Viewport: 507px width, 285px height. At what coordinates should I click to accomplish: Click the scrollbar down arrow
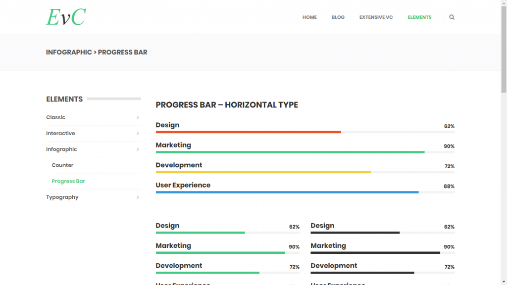pos(504,282)
